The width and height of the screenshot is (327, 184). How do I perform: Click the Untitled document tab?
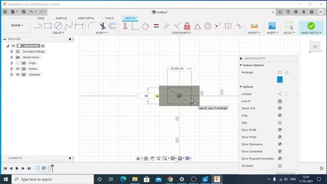coord(160,12)
